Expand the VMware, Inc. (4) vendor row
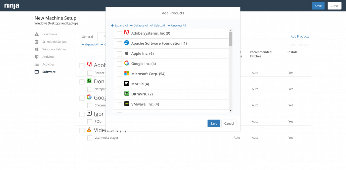The height and width of the screenshot is (170, 346). click(x=171, y=104)
